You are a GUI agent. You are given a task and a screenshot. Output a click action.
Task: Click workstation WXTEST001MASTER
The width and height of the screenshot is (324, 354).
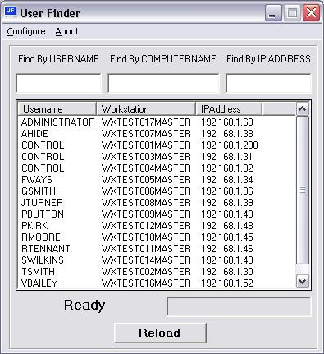pos(146,145)
